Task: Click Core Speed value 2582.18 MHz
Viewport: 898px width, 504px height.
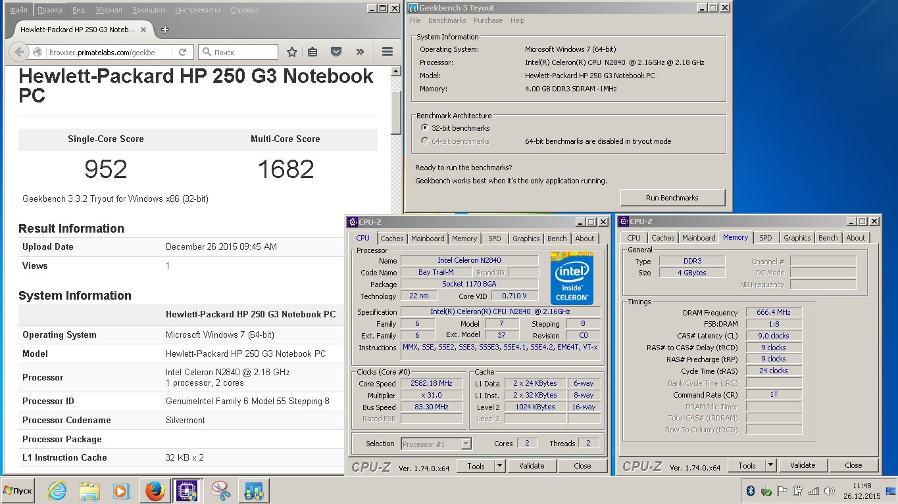Action: pyautogui.click(x=433, y=384)
